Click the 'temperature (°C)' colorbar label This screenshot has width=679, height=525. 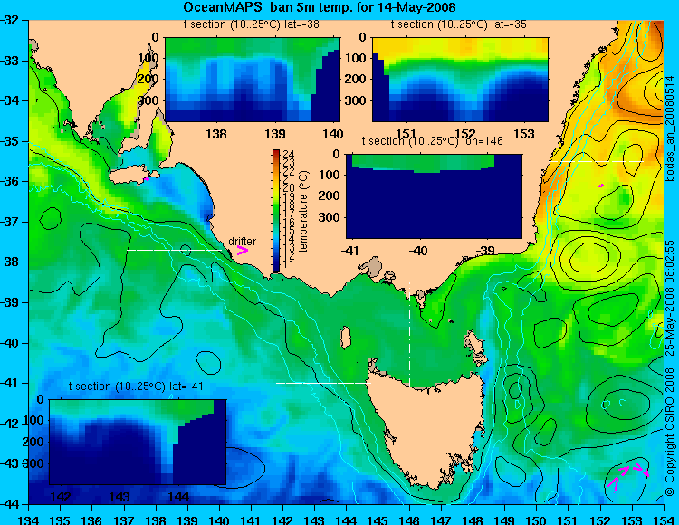[303, 211]
